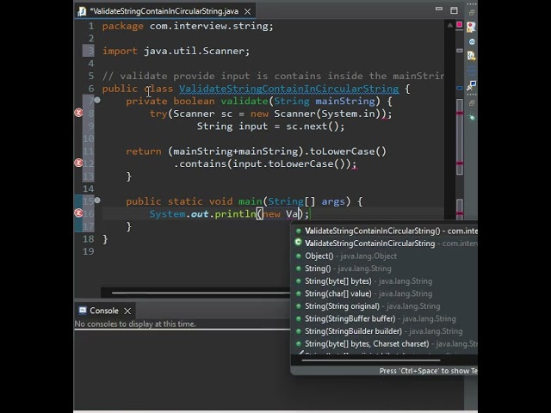The width and height of the screenshot is (551, 413).
Task: Choose String(byte[] bytes) suggestion
Action: click(386, 281)
